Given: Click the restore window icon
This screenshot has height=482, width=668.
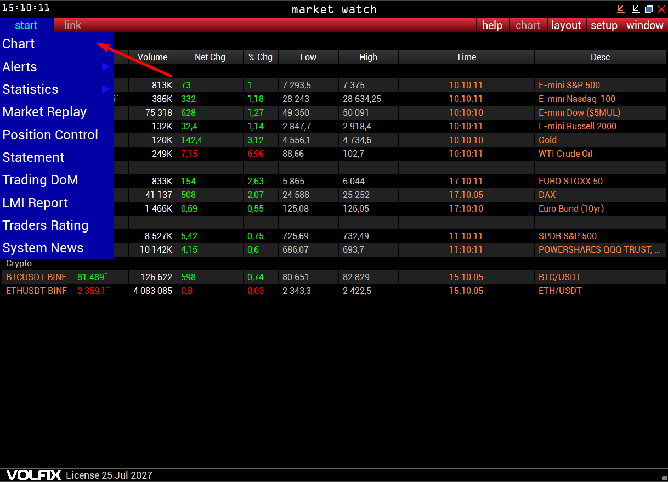Looking at the screenshot, I should [649, 9].
